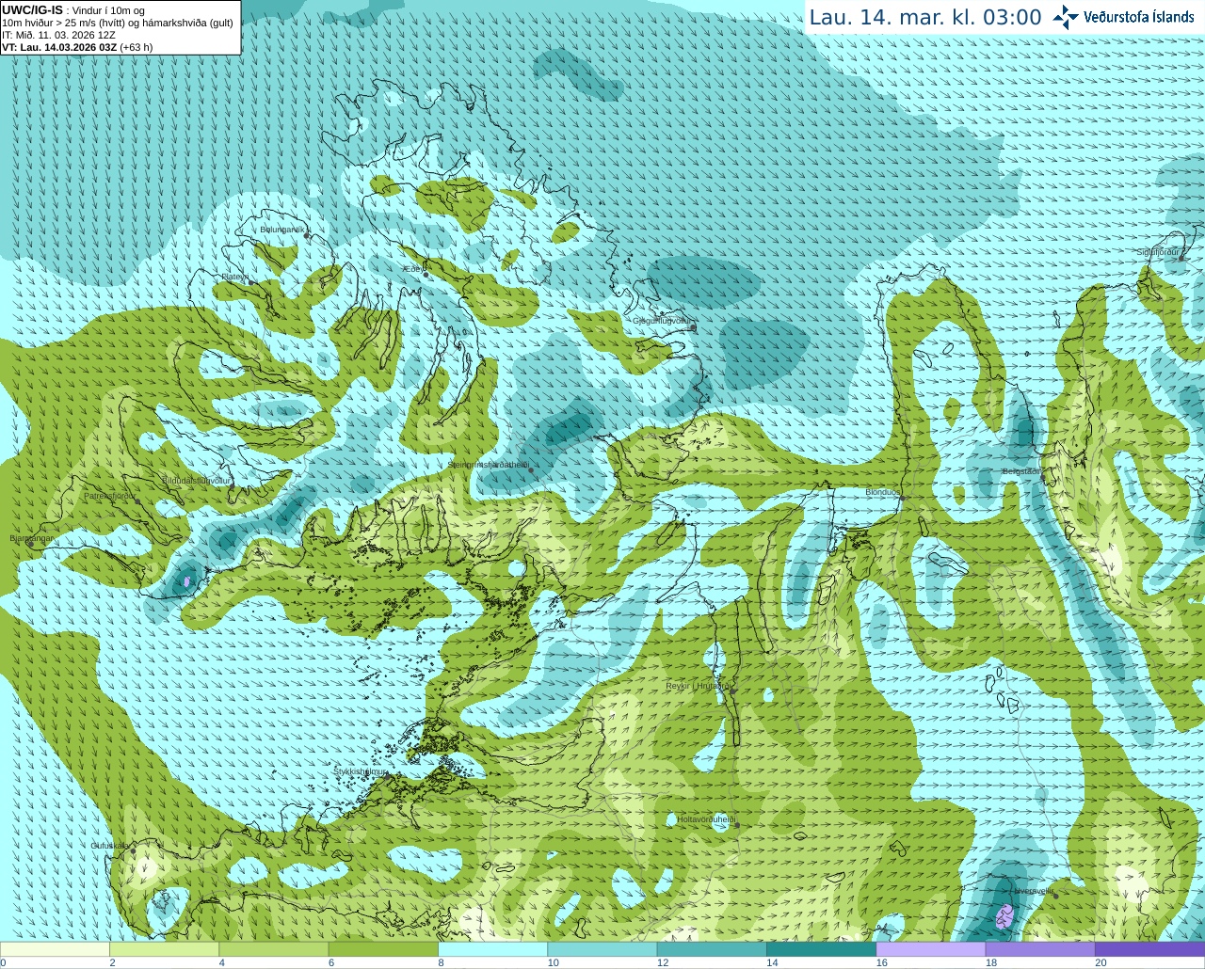Select the 18–20 m/s purple legend swatch

click(1040, 949)
